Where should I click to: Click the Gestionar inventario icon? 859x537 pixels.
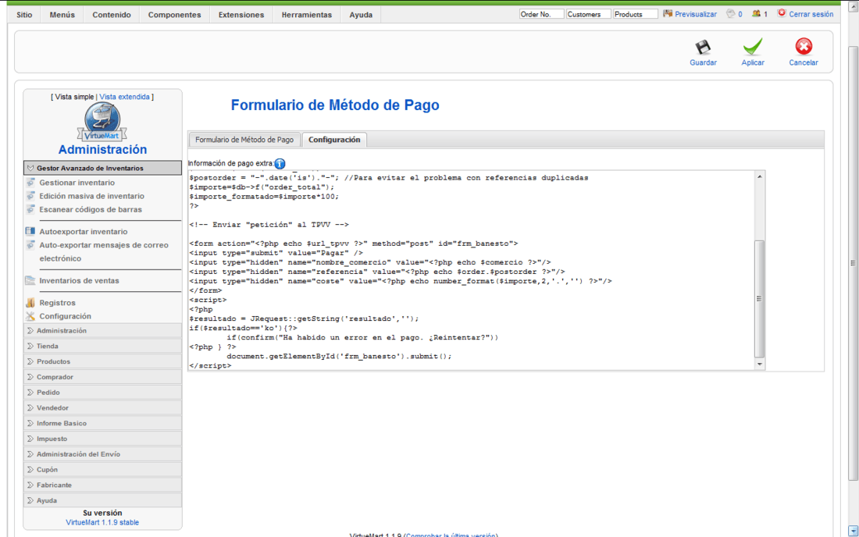click(30, 183)
